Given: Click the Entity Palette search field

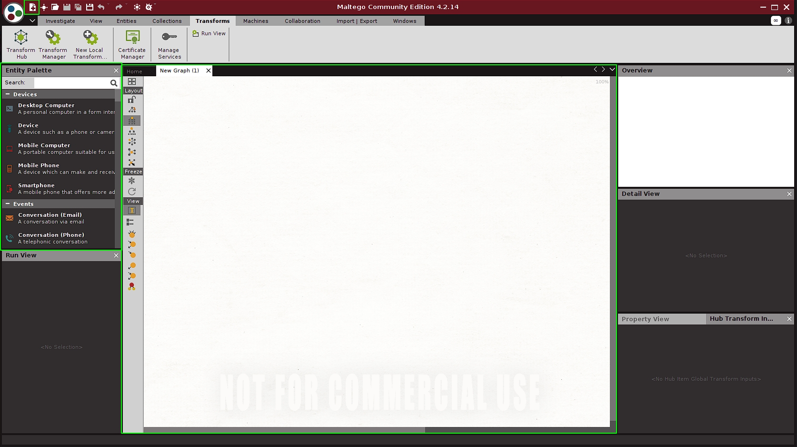Looking at the screenshot, I should point(71,83).
